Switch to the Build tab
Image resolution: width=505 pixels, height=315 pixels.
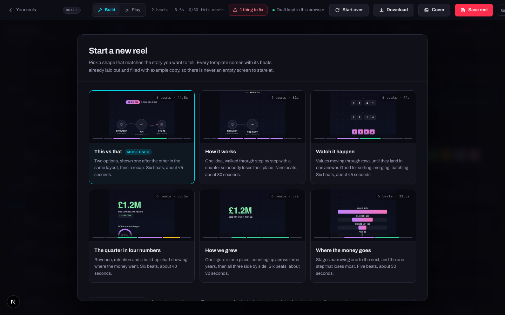pos(107,10)
